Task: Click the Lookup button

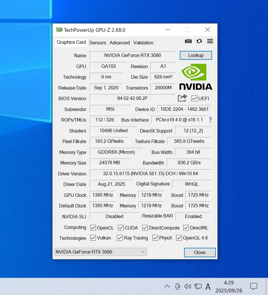Action: point(196,55)
